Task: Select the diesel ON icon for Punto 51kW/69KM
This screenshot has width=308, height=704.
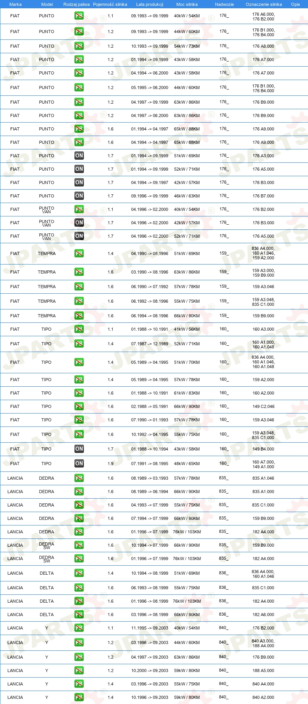Action: [79, 156]
